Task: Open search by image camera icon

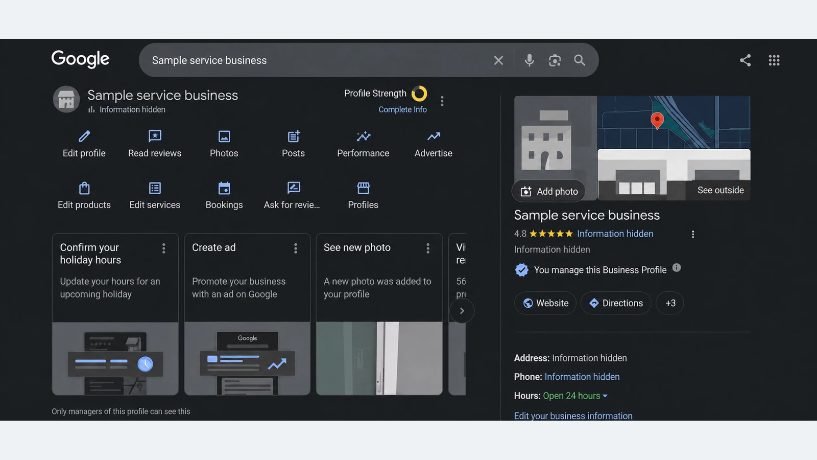Action: coord(555,60)
